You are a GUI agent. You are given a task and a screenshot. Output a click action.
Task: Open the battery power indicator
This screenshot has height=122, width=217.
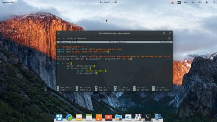[x=200, y=2]
